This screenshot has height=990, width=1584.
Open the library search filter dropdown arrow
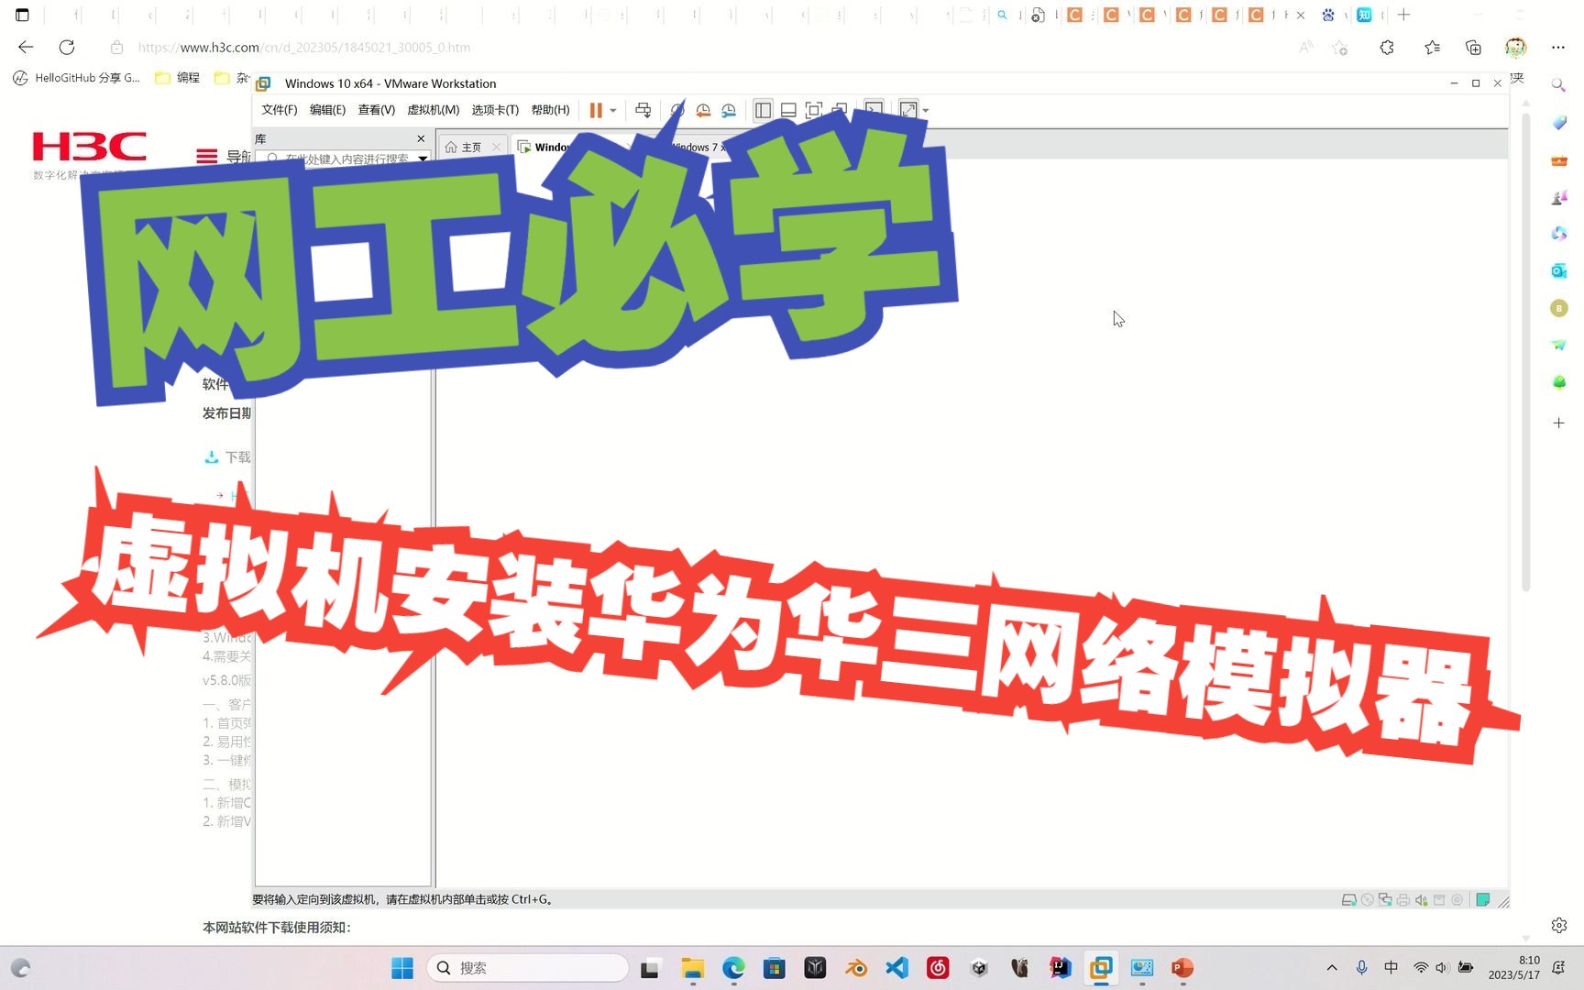click(x=423, y=159)
